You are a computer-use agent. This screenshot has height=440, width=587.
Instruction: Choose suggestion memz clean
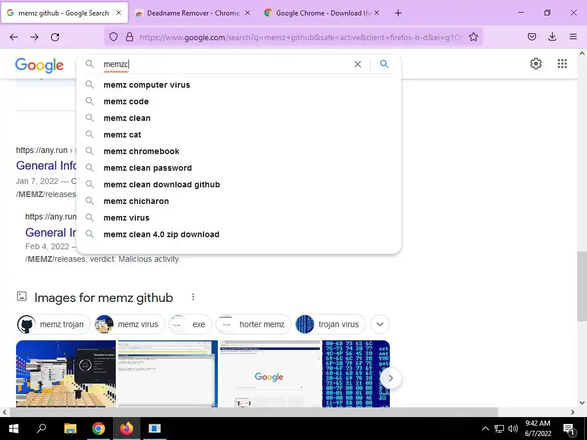pos(238,118)
